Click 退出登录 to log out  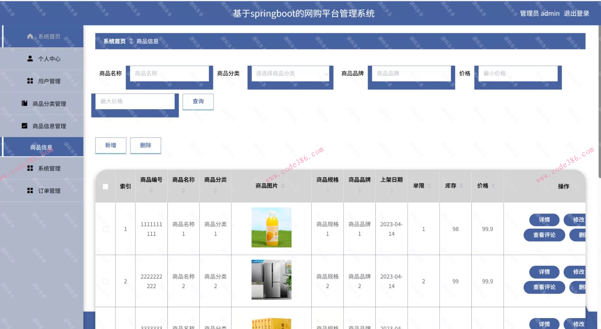click(x=576, y=13)
